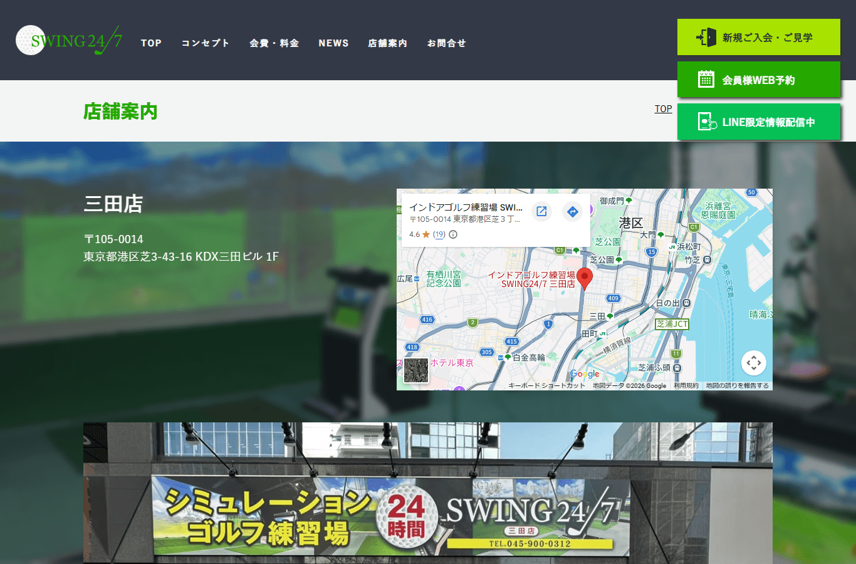Click 地図の誤りを報告する on the map
This screenshot has height=564, width=856.
click(x=737, y=386)
